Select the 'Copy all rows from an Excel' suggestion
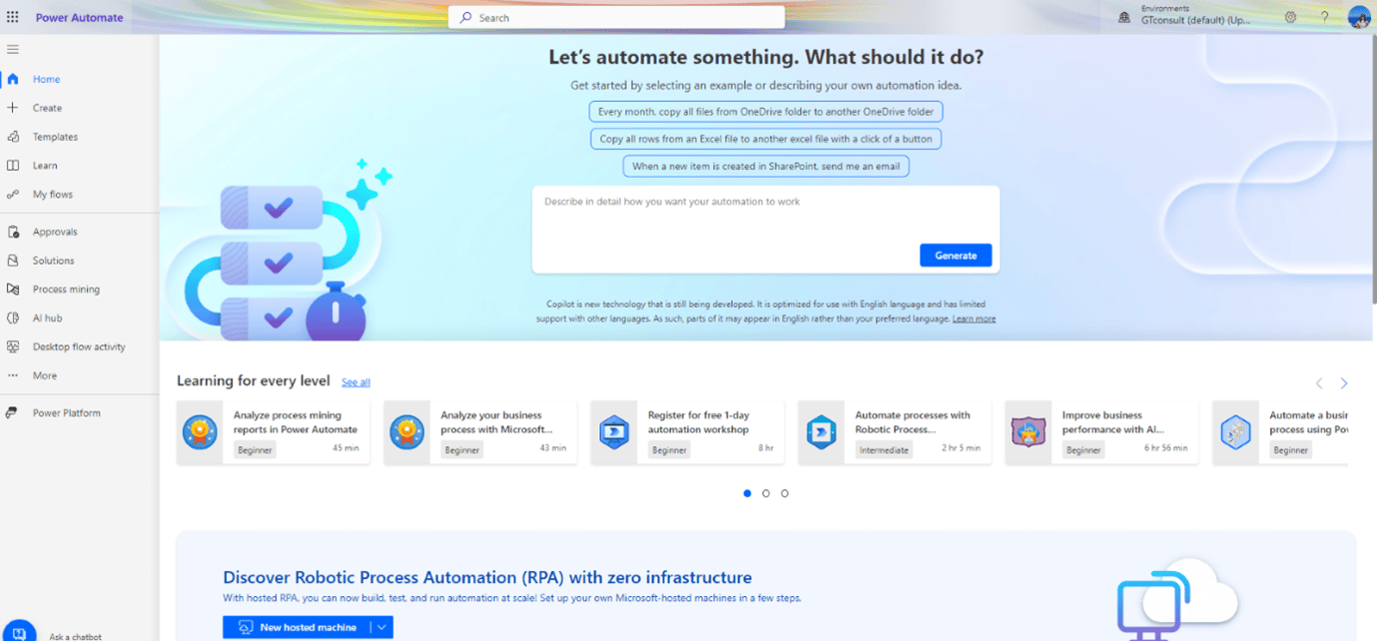This screenshot has height=641, width=1377. (x=766, y=139)
